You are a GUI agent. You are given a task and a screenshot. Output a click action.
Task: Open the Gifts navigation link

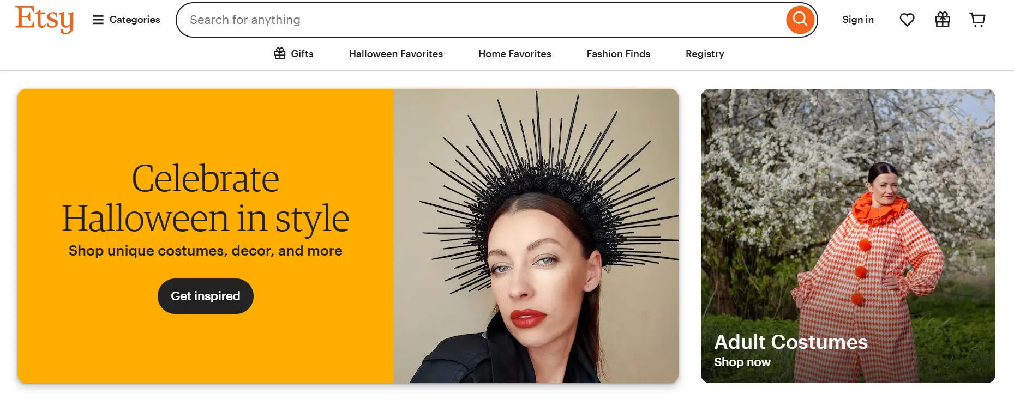coord(293,53)
